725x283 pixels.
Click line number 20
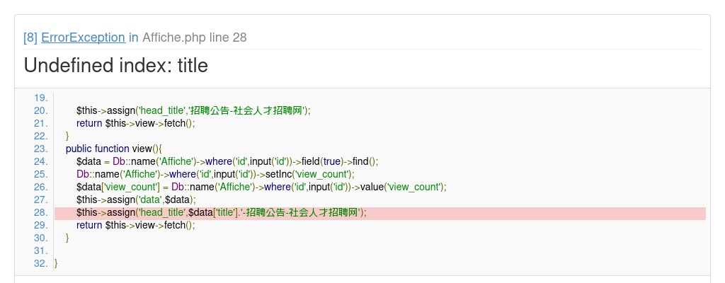pos(40,110)
